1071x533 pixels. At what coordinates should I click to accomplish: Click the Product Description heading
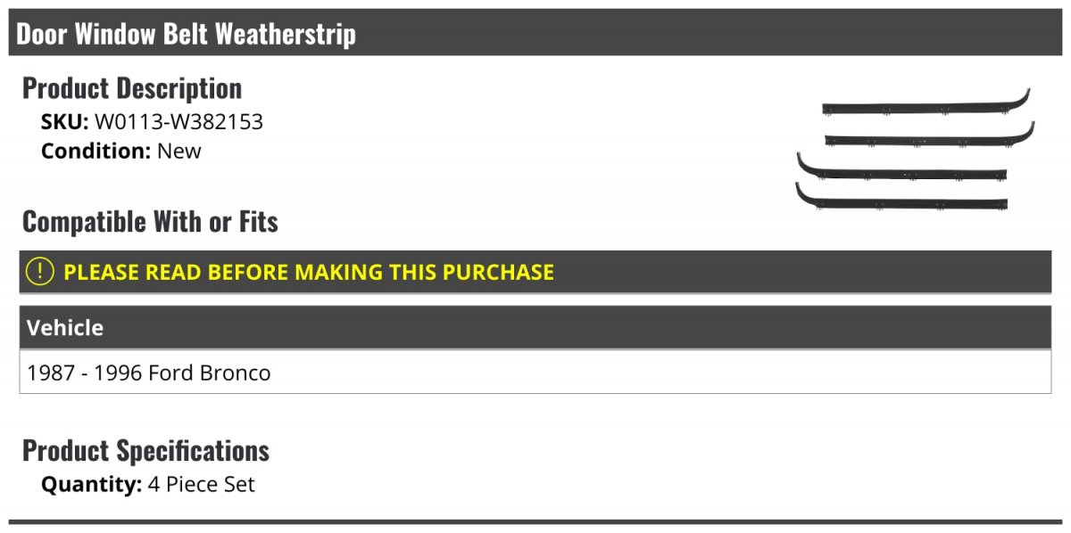click(x=132, y=88)
